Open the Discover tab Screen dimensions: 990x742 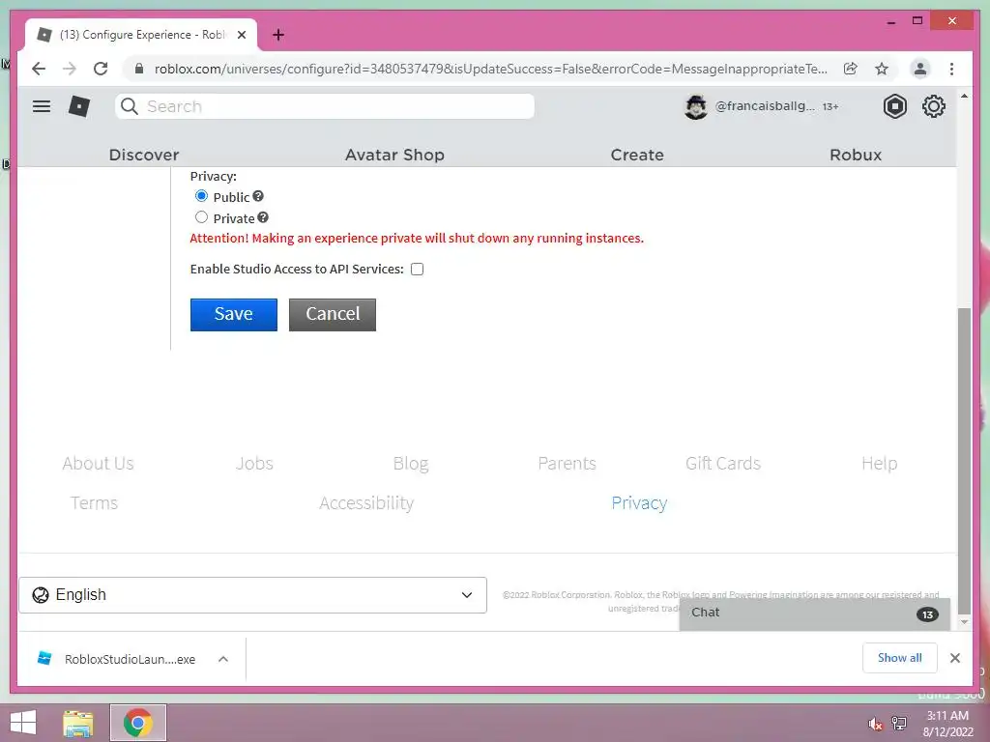point(144,156)
